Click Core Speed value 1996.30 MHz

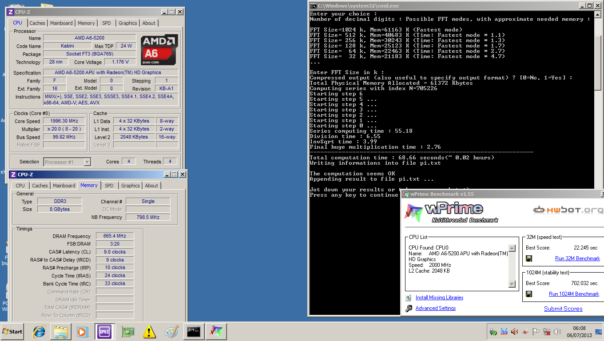[65, 121]
